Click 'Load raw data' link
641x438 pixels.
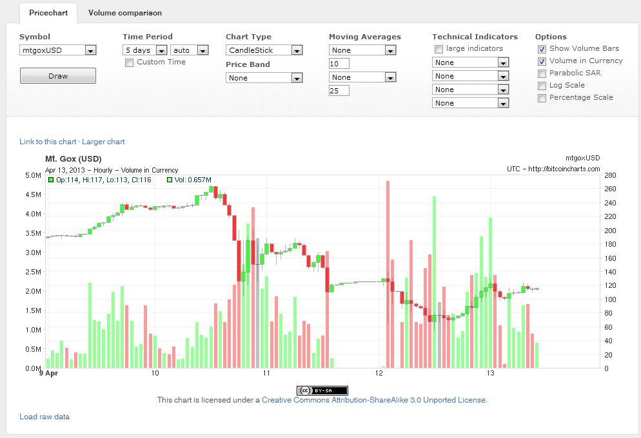(x=44, y=417)
